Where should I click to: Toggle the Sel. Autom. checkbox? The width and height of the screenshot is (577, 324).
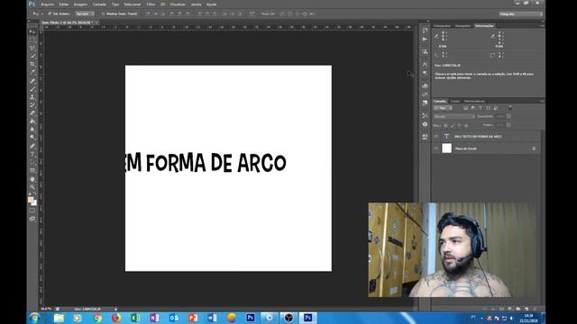50,13
